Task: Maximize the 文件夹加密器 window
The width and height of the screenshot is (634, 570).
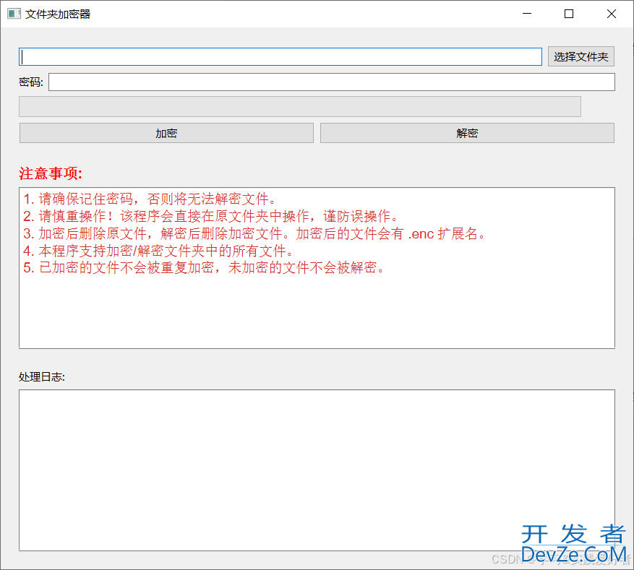Action: (569, 14)
